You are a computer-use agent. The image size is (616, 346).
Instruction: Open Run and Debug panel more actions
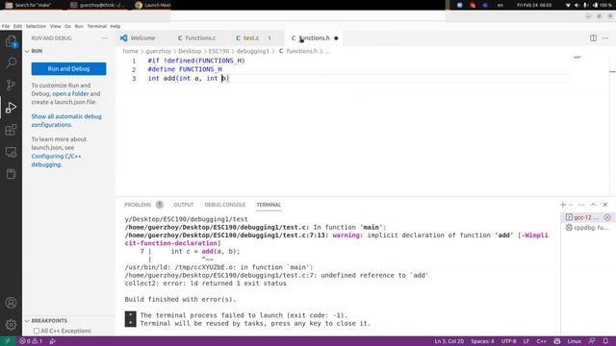pos(105,38)
